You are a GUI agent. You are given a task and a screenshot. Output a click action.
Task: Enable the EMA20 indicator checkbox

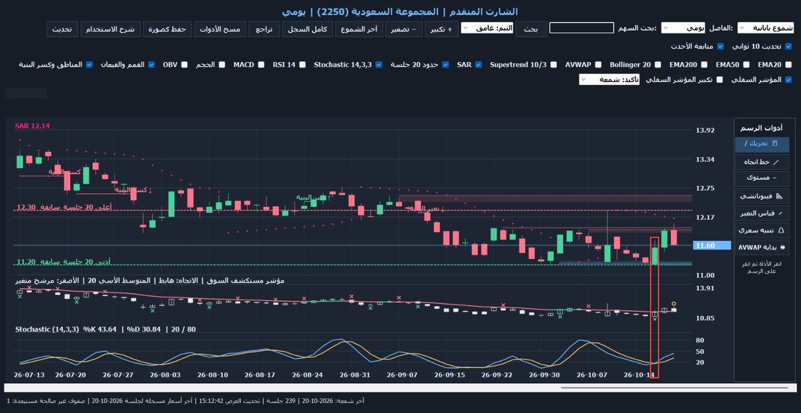point(789,65)
